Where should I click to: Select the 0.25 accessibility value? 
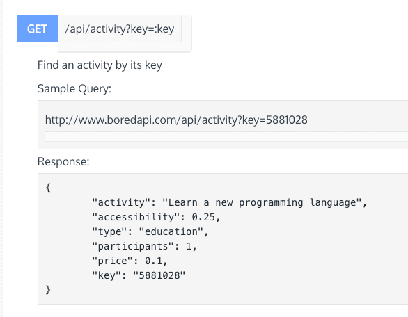pyautogui.click(x=203, y=217)
